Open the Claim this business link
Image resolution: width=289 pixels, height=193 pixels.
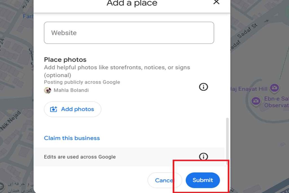tap(72, 138)
